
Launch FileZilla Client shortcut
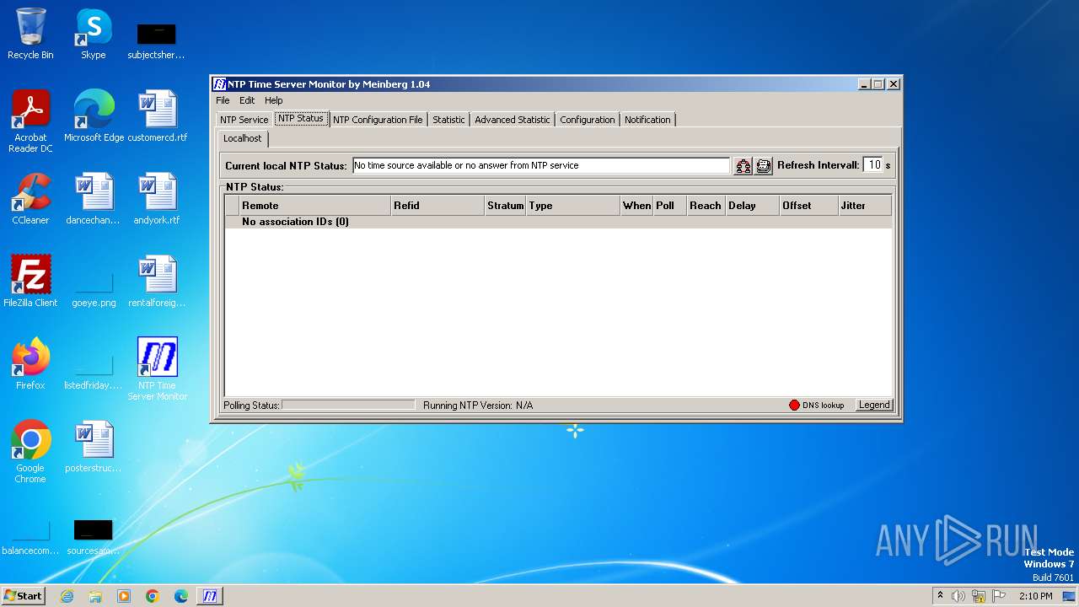coord(30,282)
